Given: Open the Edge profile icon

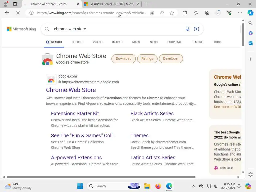Looking at the screenshot, I should click(x=6, y=4).
